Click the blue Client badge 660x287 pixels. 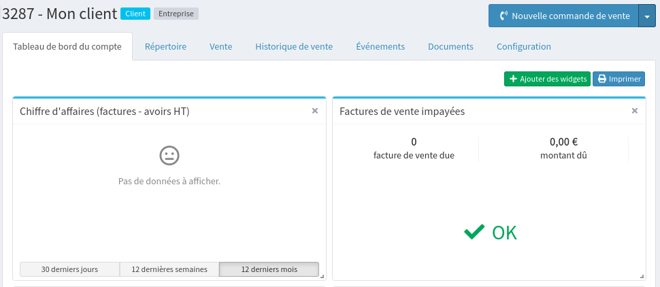click(135, 14)
